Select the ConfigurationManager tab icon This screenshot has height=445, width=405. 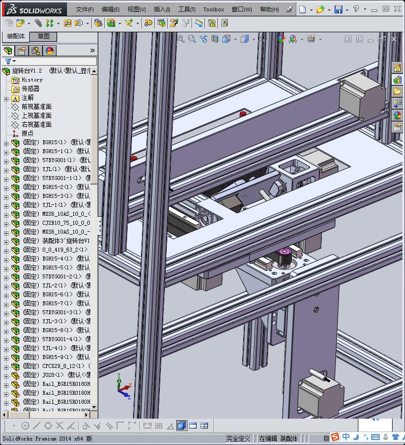point(36,51)
